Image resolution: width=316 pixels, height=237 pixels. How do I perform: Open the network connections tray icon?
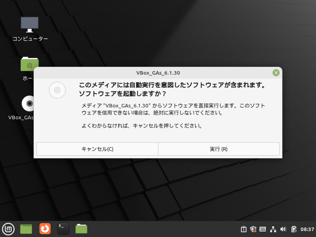click(x=273, y=229)
